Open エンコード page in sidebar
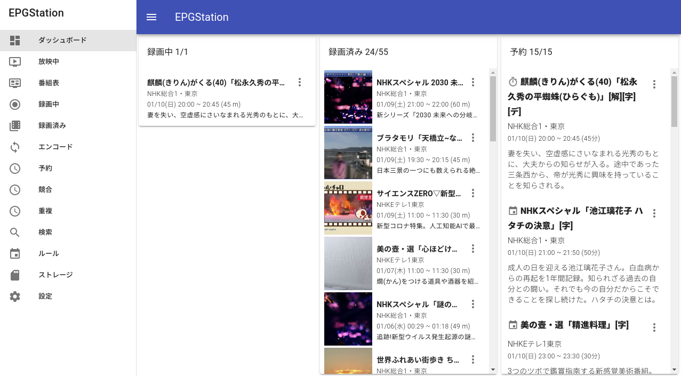 coord(68,147)
